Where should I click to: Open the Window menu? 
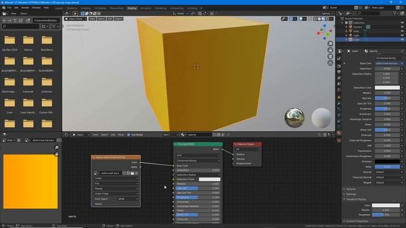(36, 8)
